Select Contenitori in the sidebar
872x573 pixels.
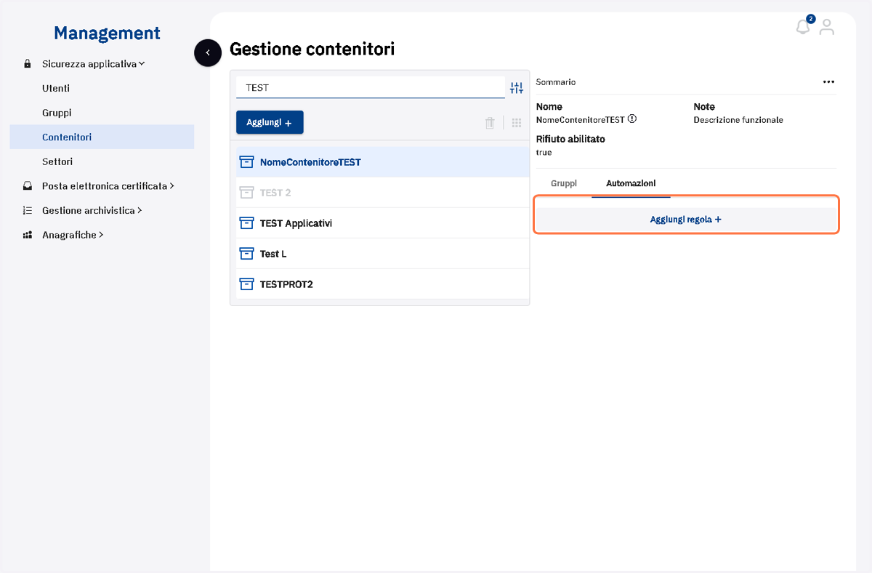[x=102, y=137]
